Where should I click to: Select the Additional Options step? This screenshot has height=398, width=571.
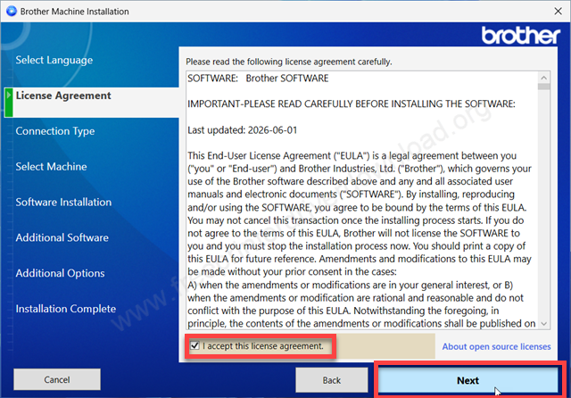[60, 273]
